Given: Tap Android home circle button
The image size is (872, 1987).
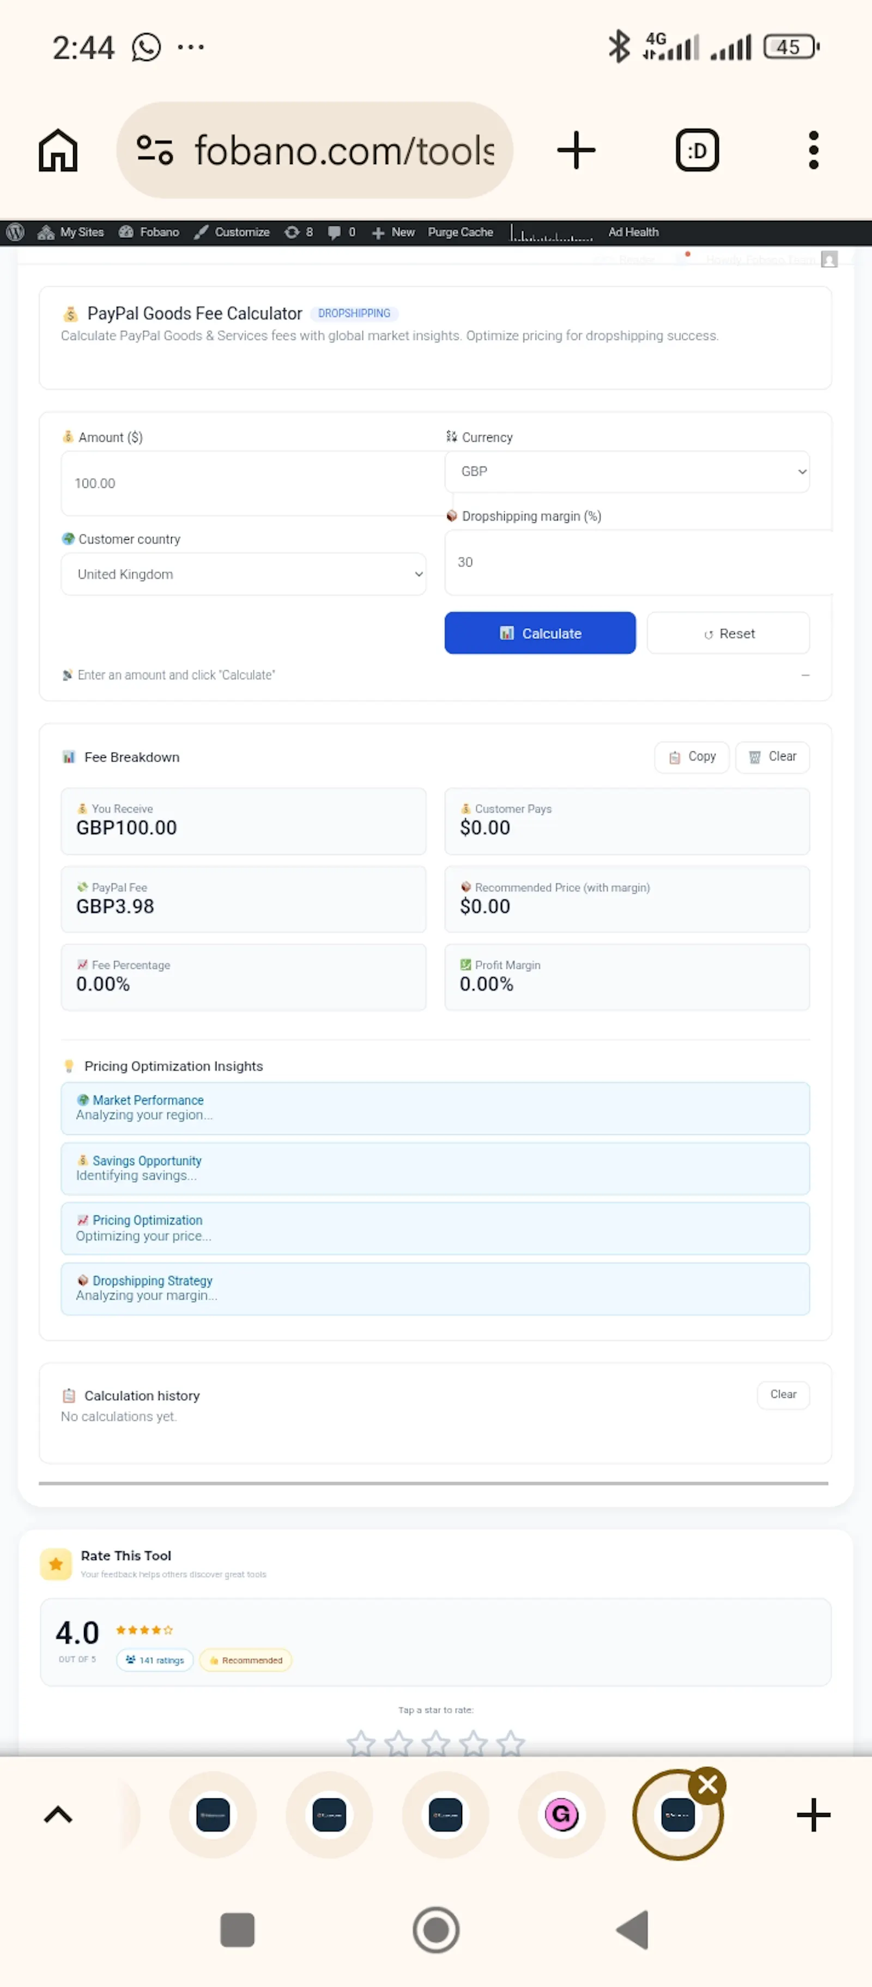Looking at the screenshot, I should (435, 1930).
